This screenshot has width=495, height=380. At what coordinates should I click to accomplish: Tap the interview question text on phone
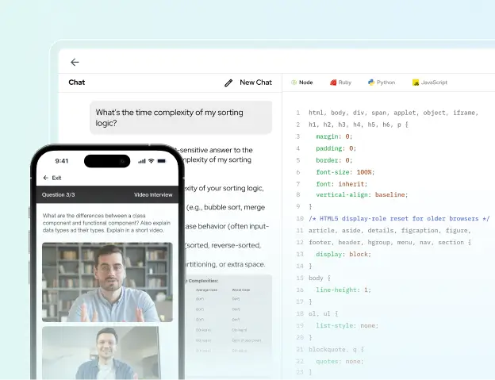coord(106,223)
